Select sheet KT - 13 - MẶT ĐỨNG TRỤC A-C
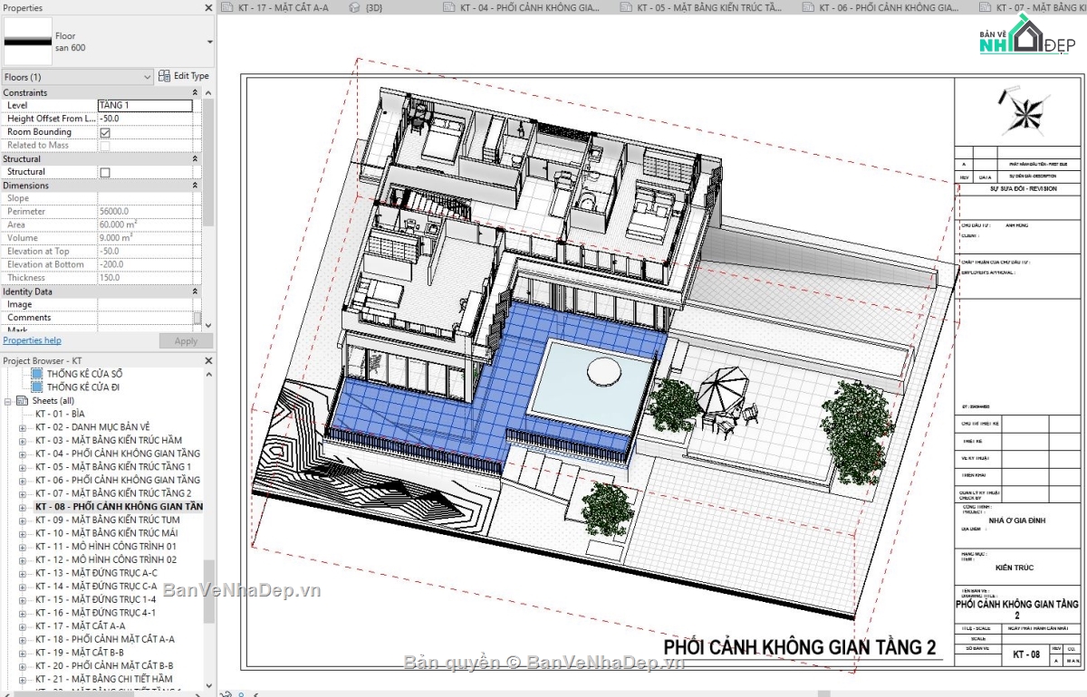The height and width of the screenshot is (697, 1087). tap(96, 573)
